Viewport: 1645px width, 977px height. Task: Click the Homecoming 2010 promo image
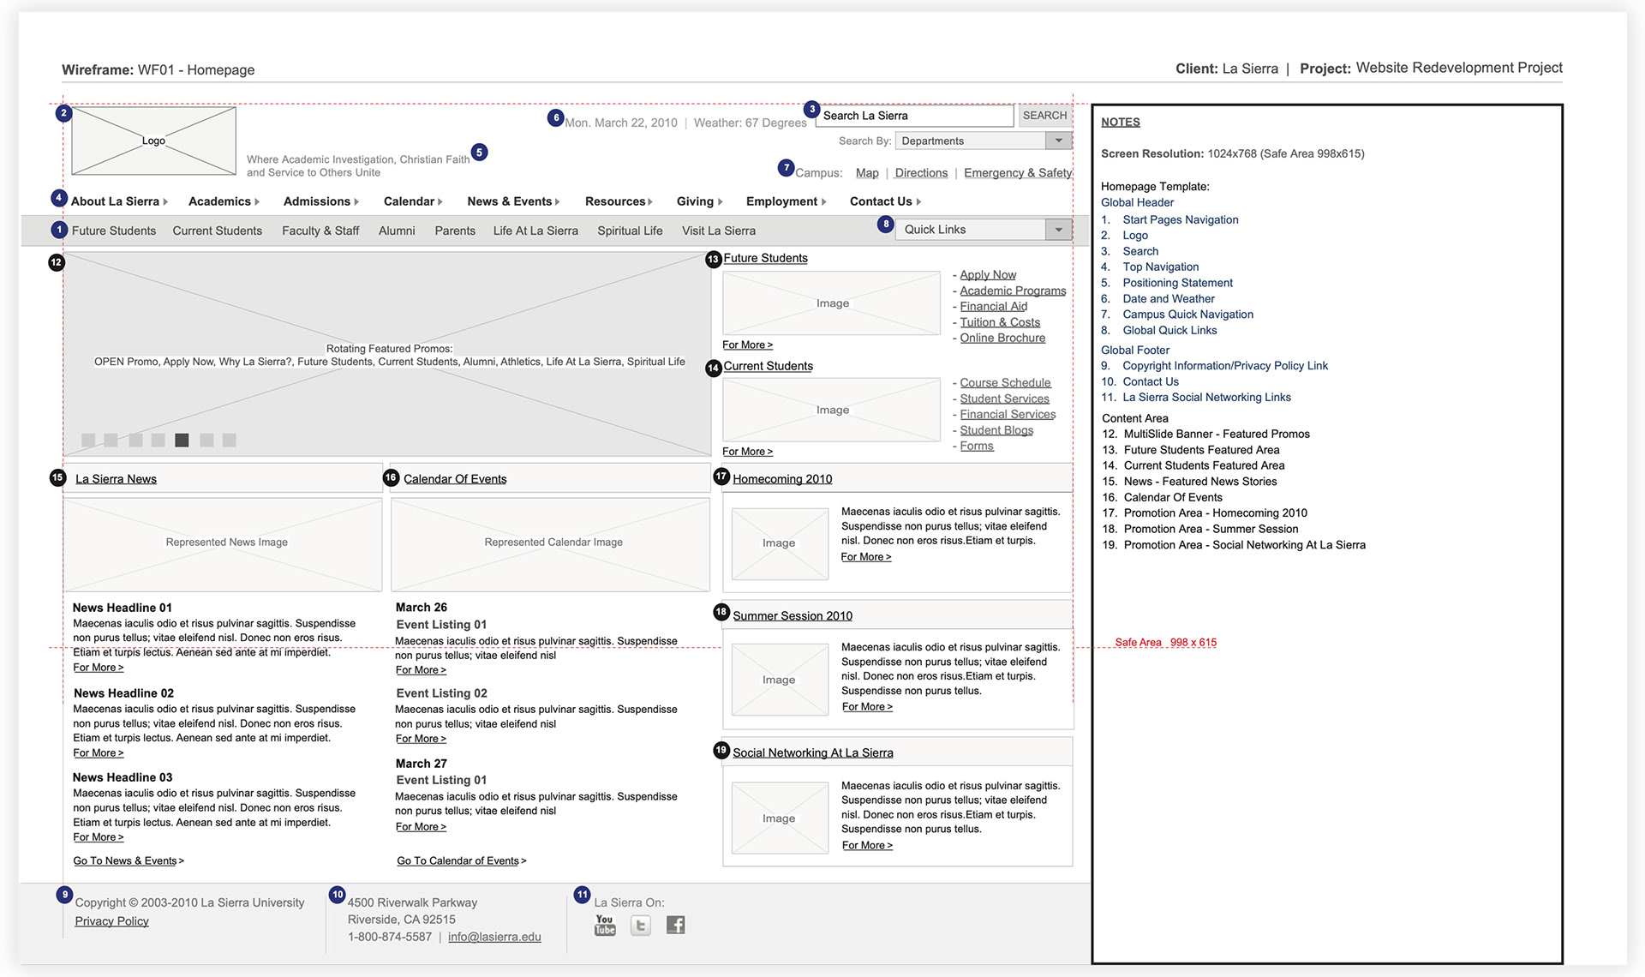(x=780, y=543)
